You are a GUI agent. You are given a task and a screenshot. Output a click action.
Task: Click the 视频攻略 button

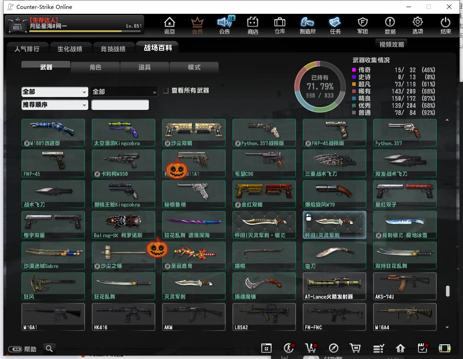point(391,44)
